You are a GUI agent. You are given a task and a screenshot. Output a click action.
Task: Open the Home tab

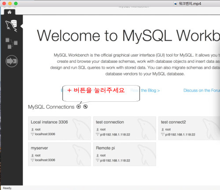[10, 12]
